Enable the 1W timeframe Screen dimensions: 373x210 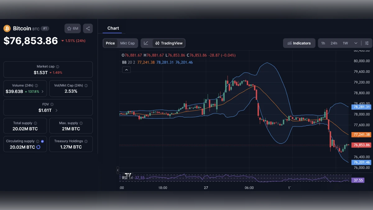click(x=345, y=43)
